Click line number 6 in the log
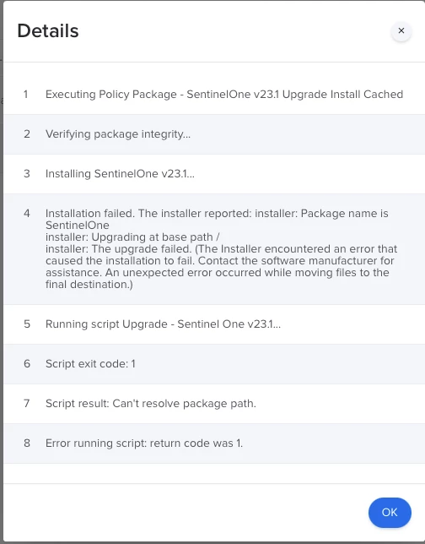Image resolution: width=425 pixels, height=544 pixels. coord(27,364)
